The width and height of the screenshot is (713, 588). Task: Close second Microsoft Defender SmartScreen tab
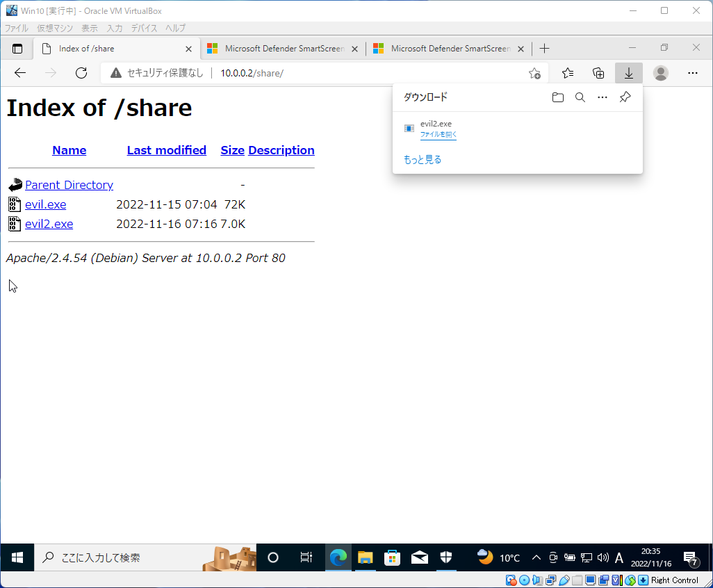pos(521,49)
